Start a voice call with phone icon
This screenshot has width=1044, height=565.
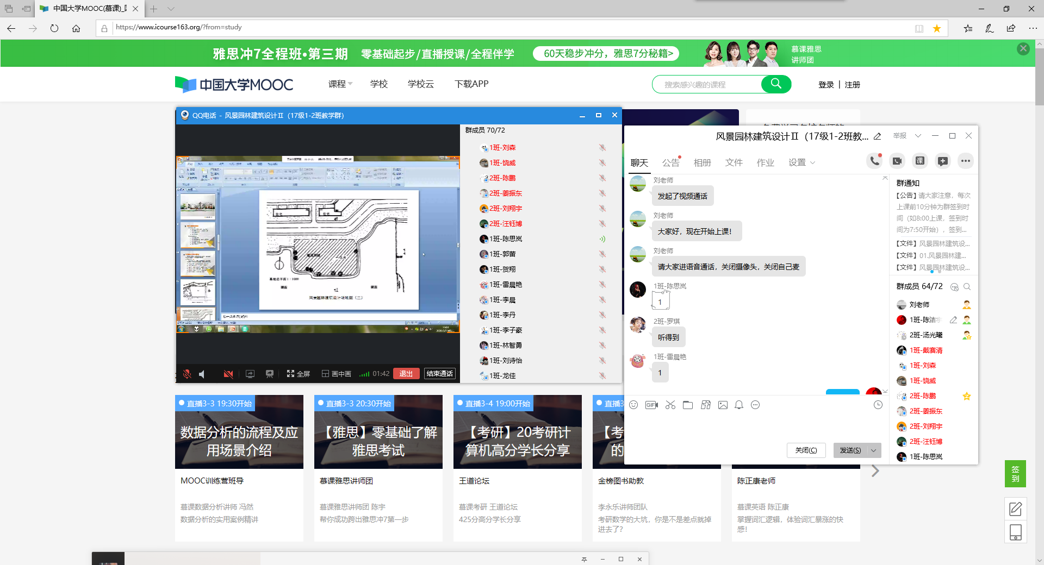pos(874,161)
